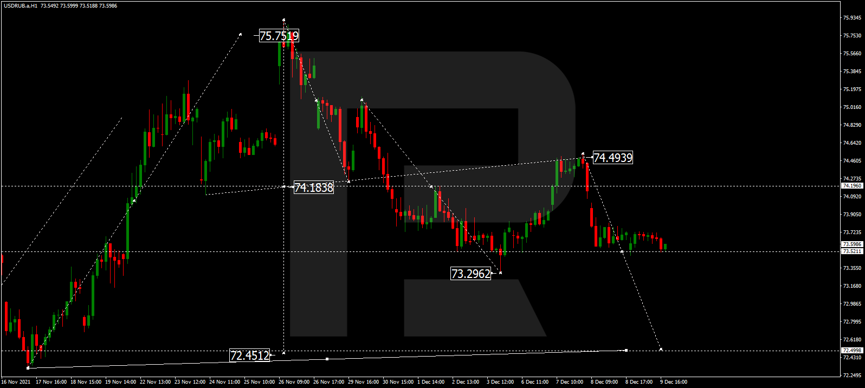The height and width of the screenshot is (388, 865).
Task: Select the 75.7519 price label
Action: (279, 36)
